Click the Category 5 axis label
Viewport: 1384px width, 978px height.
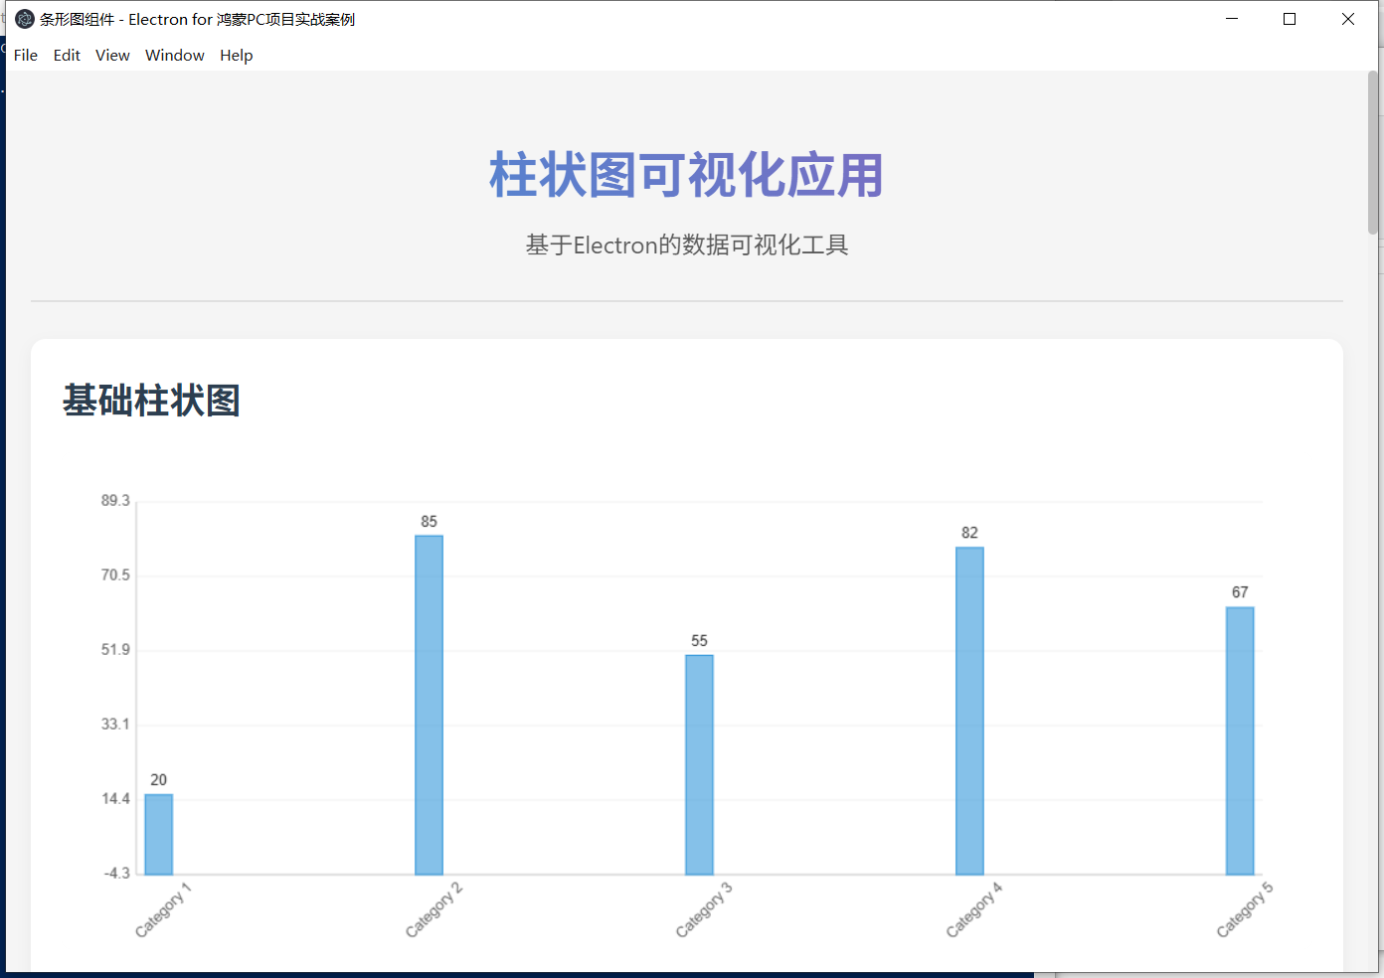pyautogui.click(x=1244, y=907)
